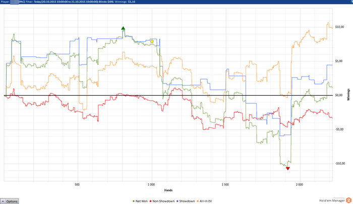Open the Options panel button
Screen dimensions: 353x204
point(10,201)
